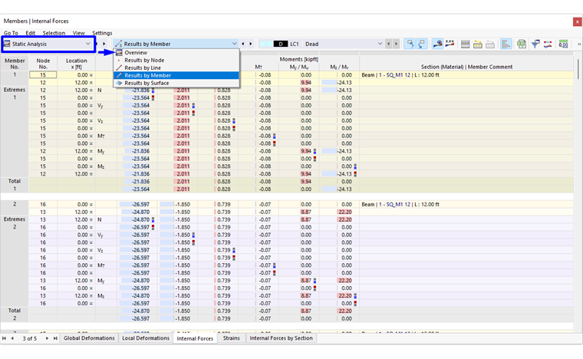The height and width of the screenshot is (359, 583).
Task: Select Results by Surface in list
Action: [176, 83]
